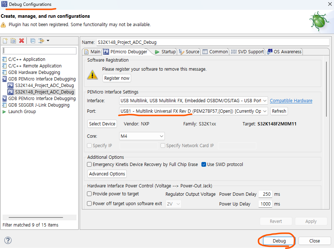
Task: Click the Register now button
Action: click(117, 78)
